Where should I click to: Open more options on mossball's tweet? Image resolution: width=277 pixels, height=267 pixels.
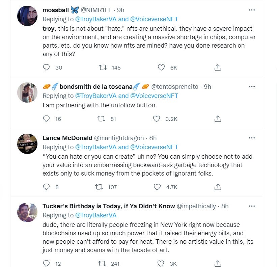(252, 10)
